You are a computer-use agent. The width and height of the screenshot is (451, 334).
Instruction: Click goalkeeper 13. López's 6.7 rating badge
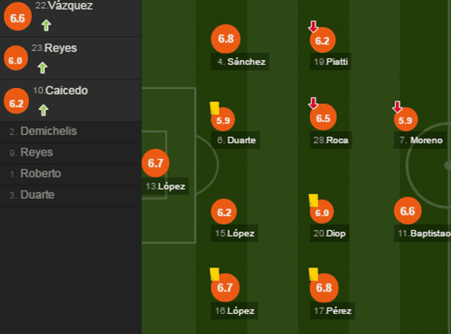156,163
